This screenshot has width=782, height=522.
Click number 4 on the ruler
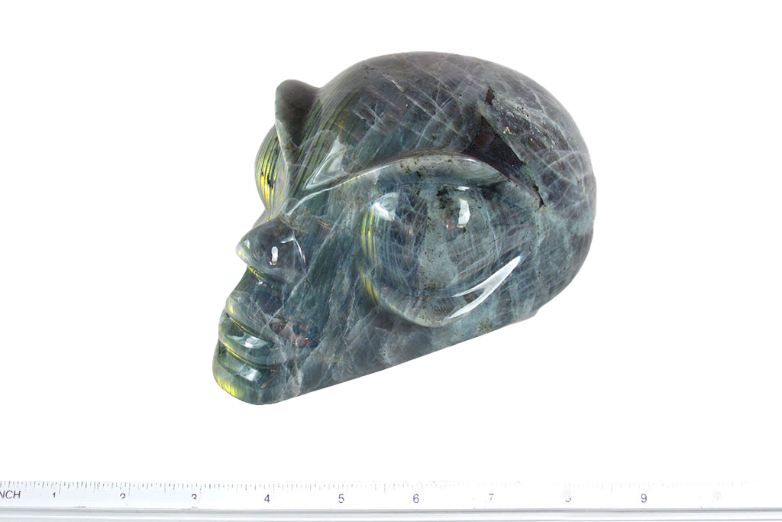(x=267, y=498)
